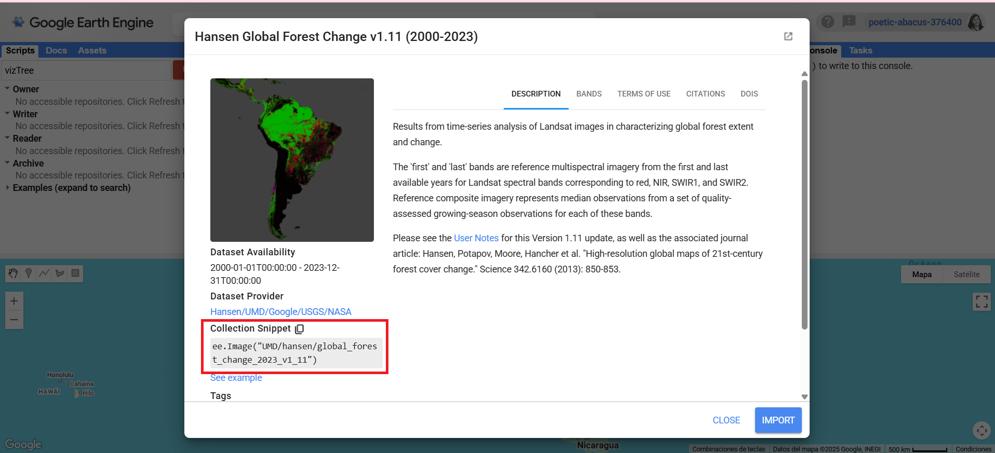Copy the Collection Snippet to clipboard
This screenshot has width=995, height=453.
point(300,329)
